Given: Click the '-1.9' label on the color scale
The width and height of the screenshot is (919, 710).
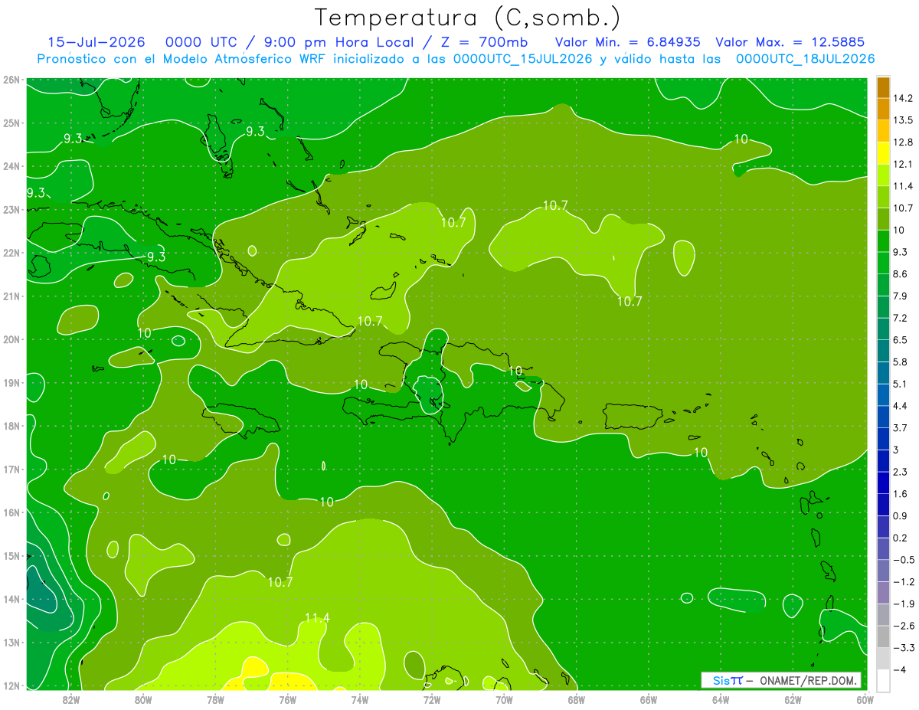Looking at the screenshot, I should coord(904,604).
